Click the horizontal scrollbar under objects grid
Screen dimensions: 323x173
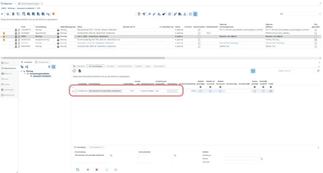84,58
